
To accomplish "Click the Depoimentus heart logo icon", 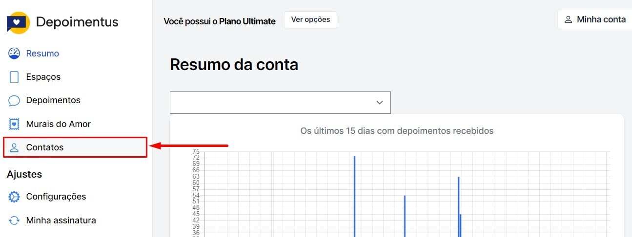I will coord(19,22).
